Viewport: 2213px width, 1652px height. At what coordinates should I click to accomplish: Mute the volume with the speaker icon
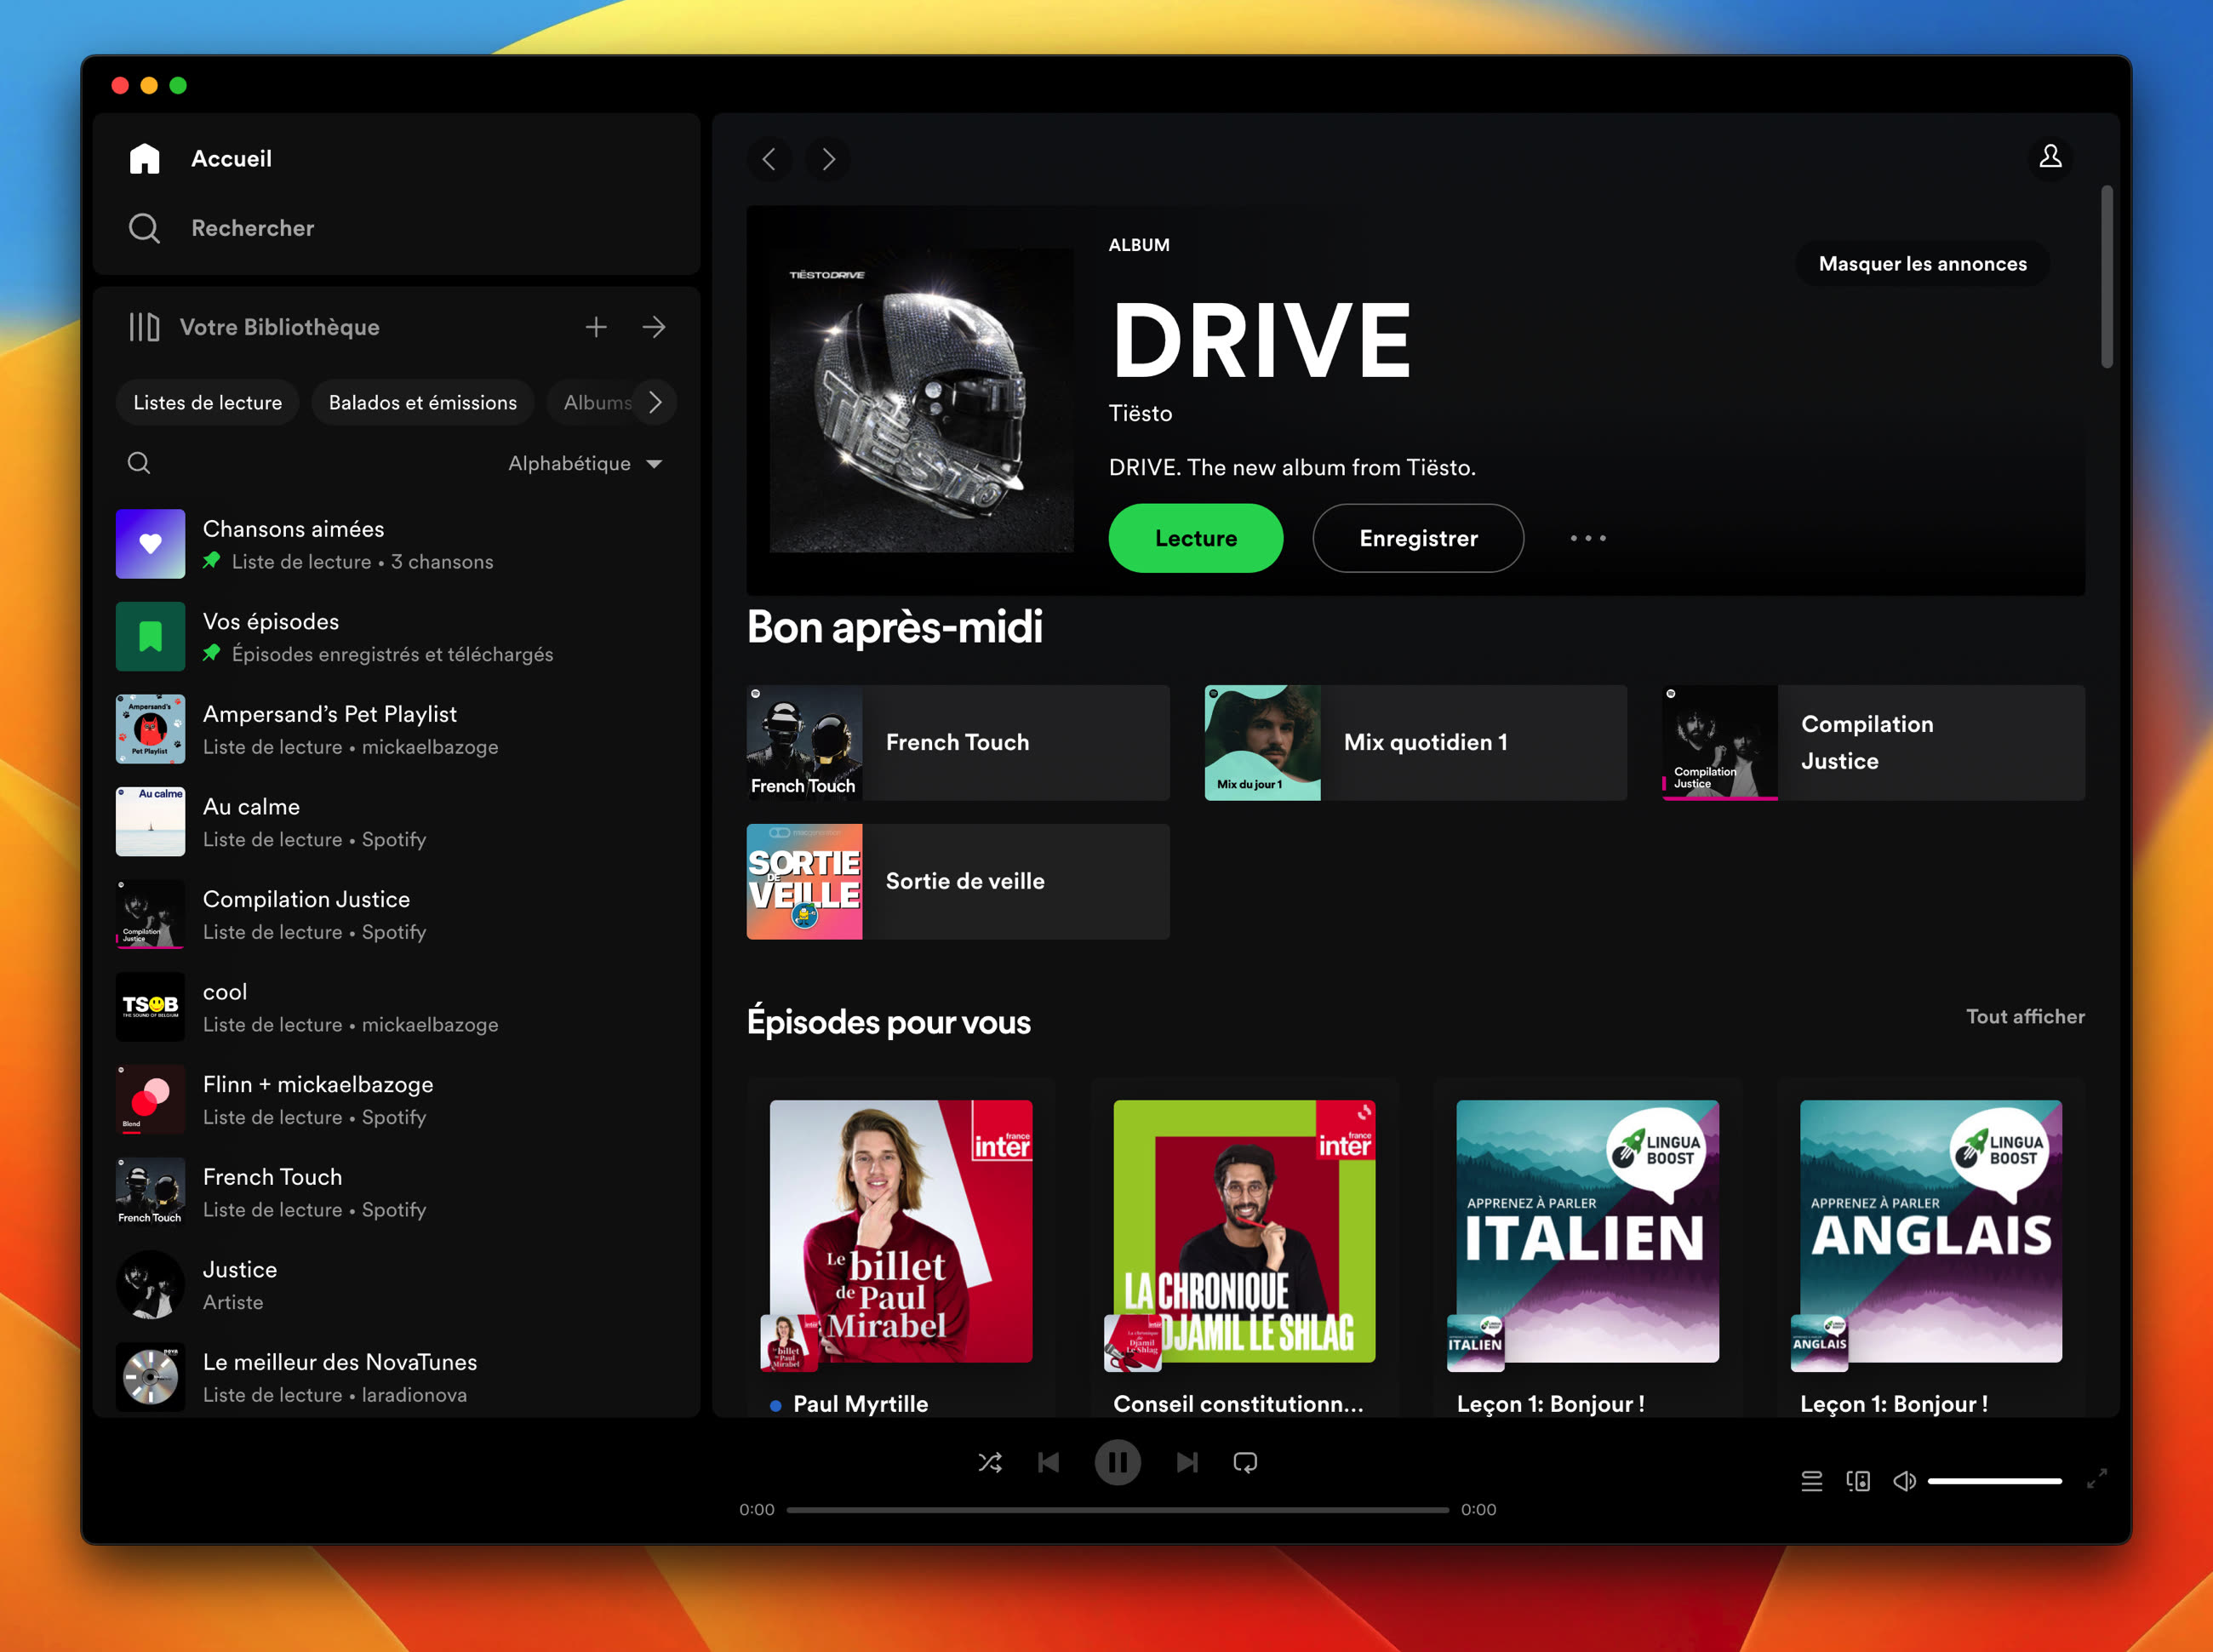tap(1904, 1481)
